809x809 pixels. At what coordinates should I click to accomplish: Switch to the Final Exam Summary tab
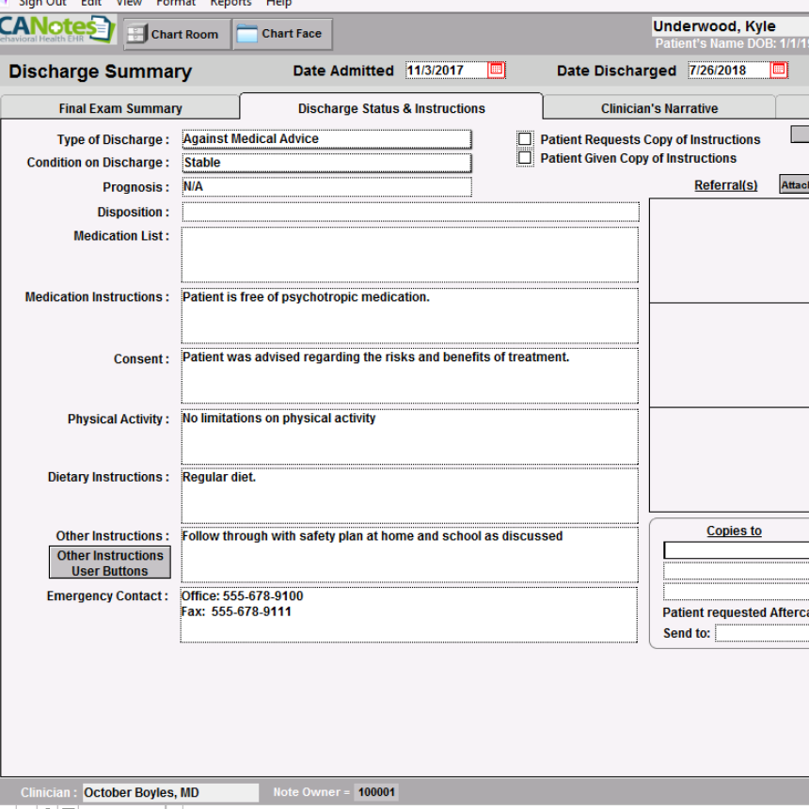click(x=120, y=108)
